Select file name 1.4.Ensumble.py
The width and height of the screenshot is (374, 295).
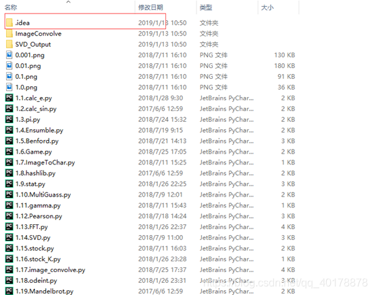coord(39,130)
